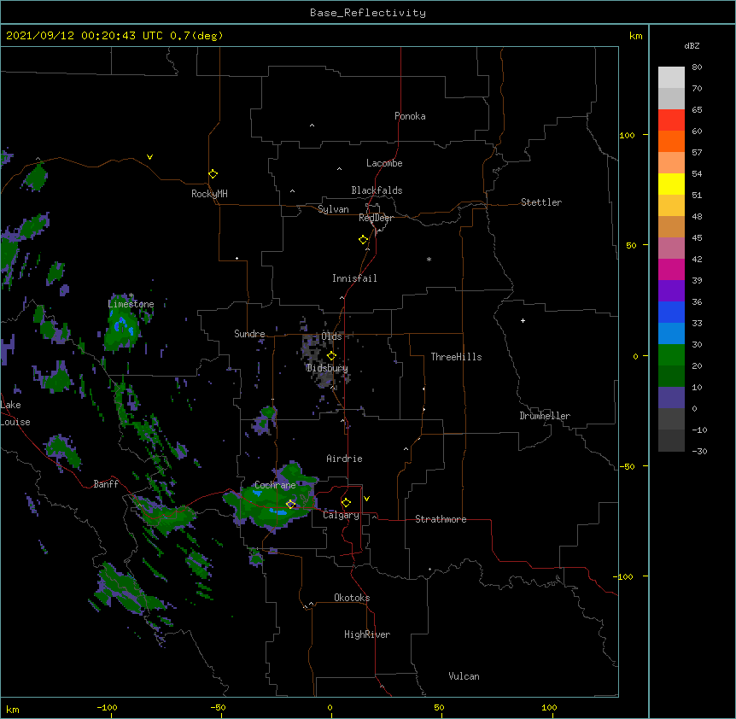Viewport: 736px width, 719px height.
Task: Click the dBZ legend heading
Action: (692, 45)
